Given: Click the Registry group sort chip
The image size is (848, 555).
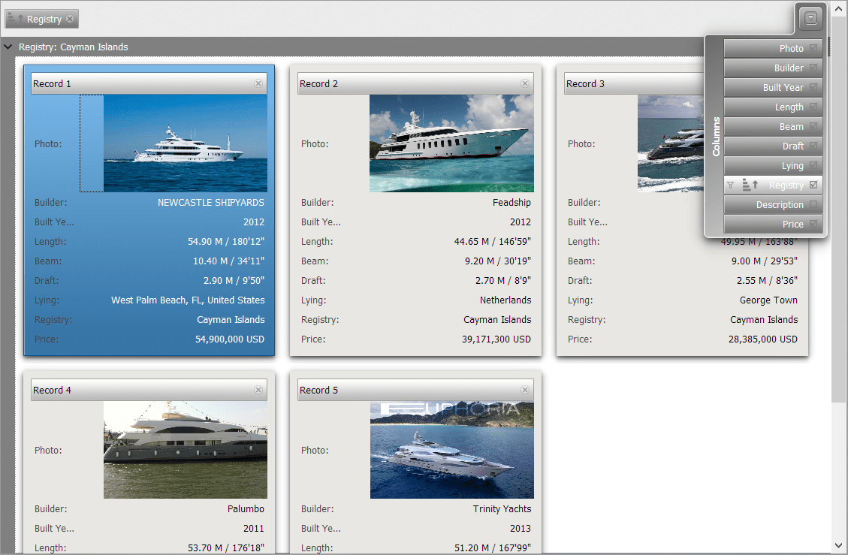Looking at the screenshot, I should point(41,19).
